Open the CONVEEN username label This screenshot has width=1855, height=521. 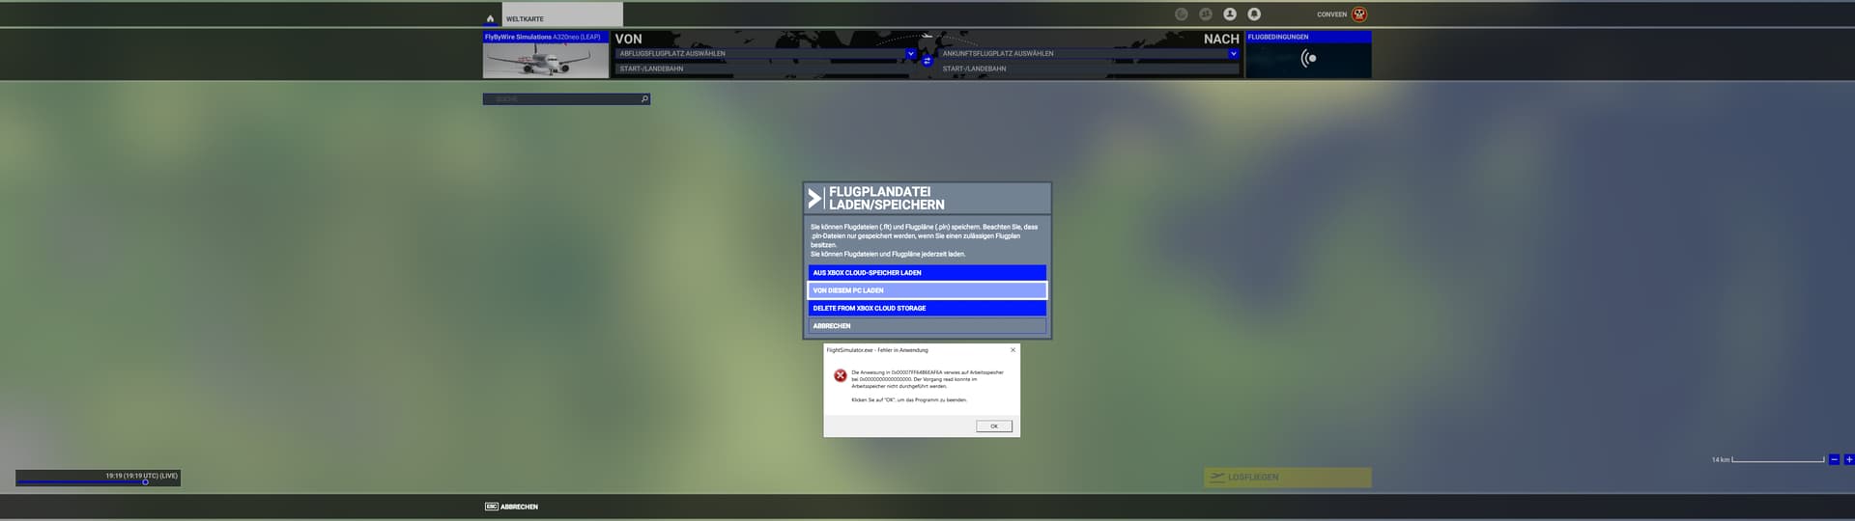point(1331,14)
